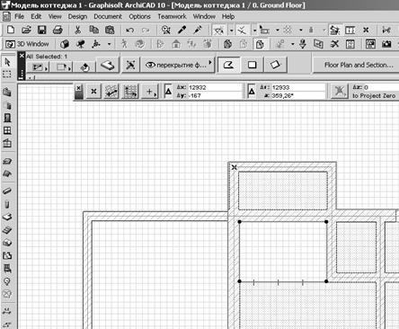The height and width of the screenshot is (329, 399).
Task: Open the Document menu
Action: click(108, 16)
